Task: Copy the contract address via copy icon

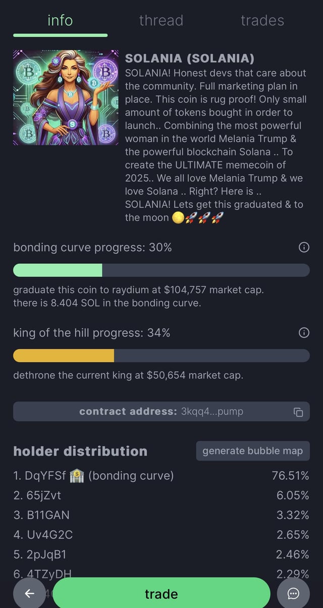Action: click(298, 412)
